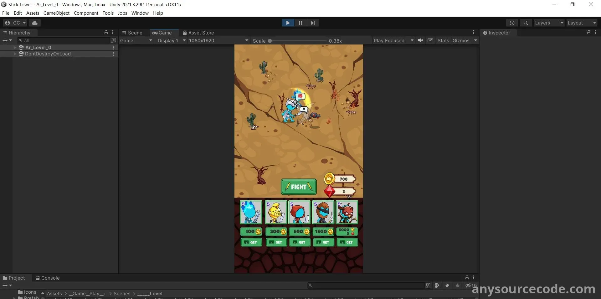Mute game audio in Game view
The image size is (601, 299).
420,40
